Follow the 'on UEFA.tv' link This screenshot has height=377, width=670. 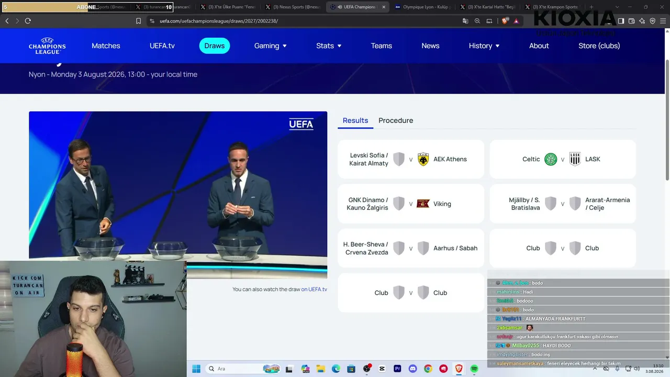[314, 289]
